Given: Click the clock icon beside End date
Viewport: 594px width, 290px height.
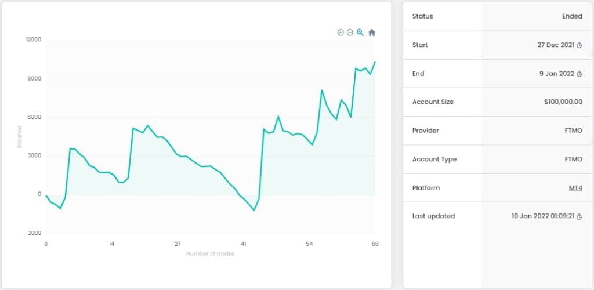Looking at the screenshot, I should coord(579,74).
